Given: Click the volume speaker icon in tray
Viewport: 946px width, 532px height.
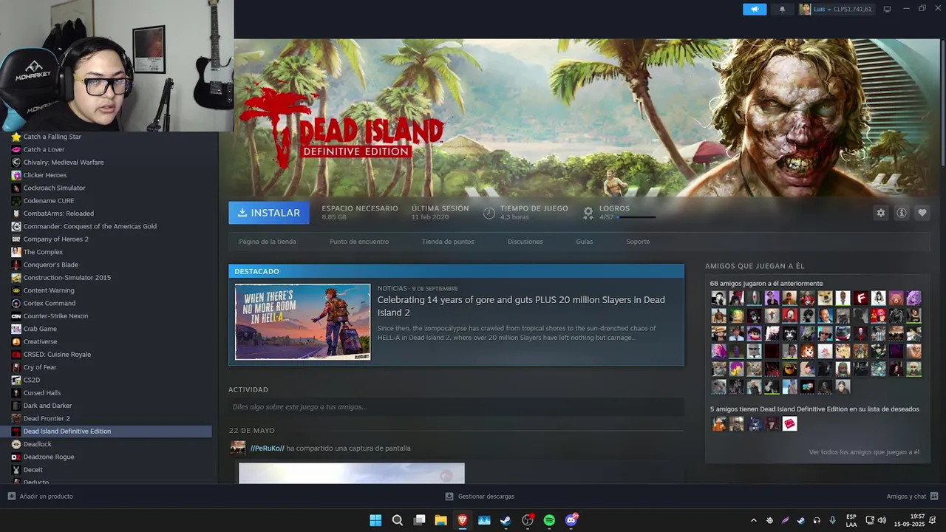Looking at the screenshot, I should pyautogui.click(x=882, y=520).
